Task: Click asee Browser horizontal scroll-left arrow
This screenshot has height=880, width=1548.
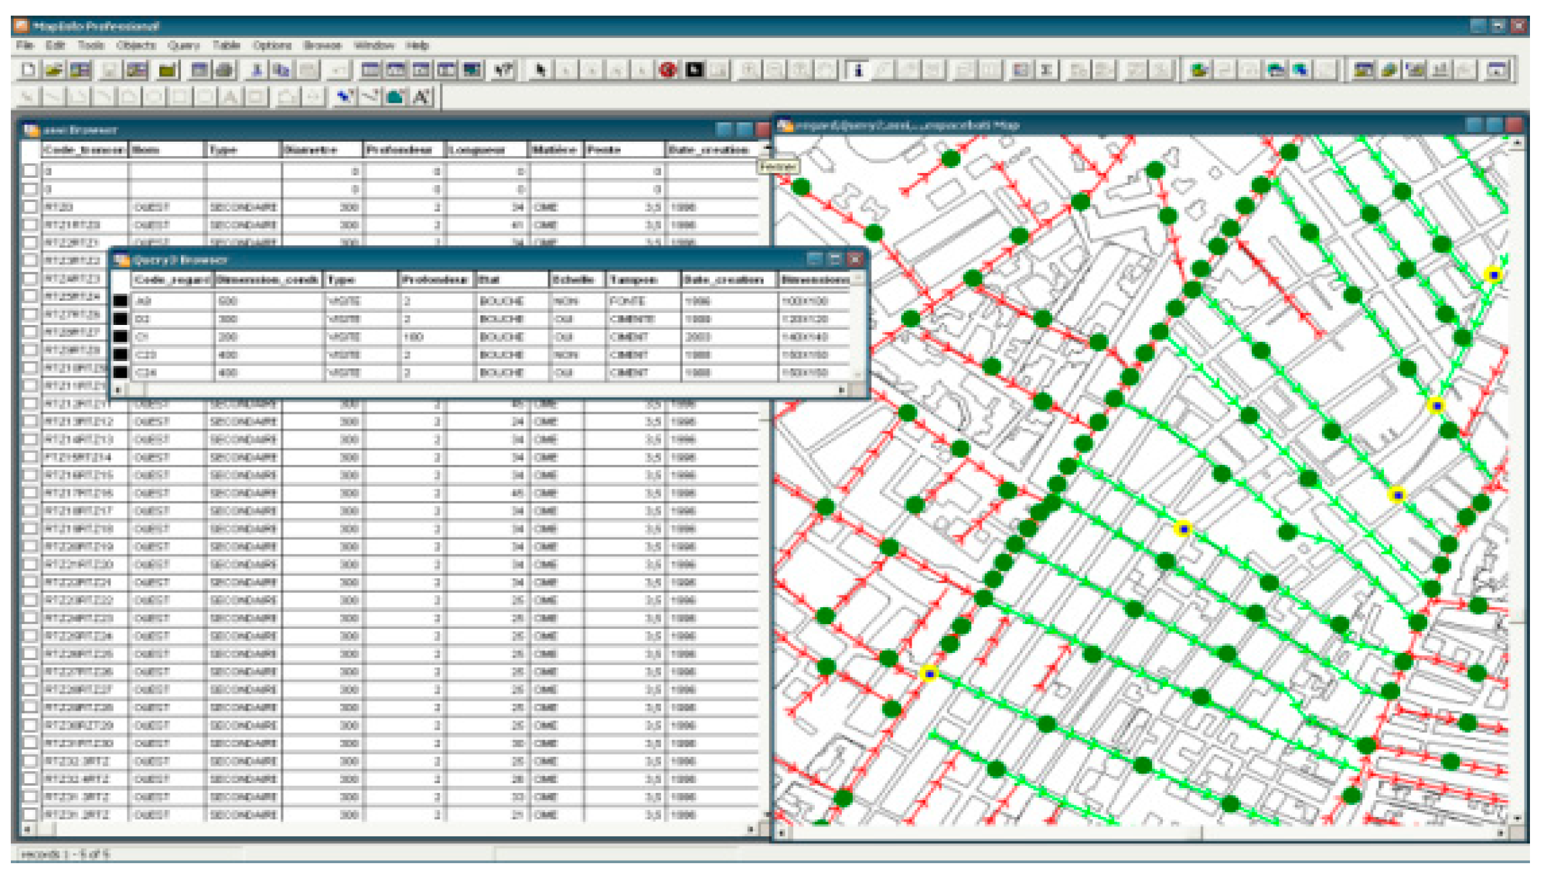Action: click(x=27, y=830)
